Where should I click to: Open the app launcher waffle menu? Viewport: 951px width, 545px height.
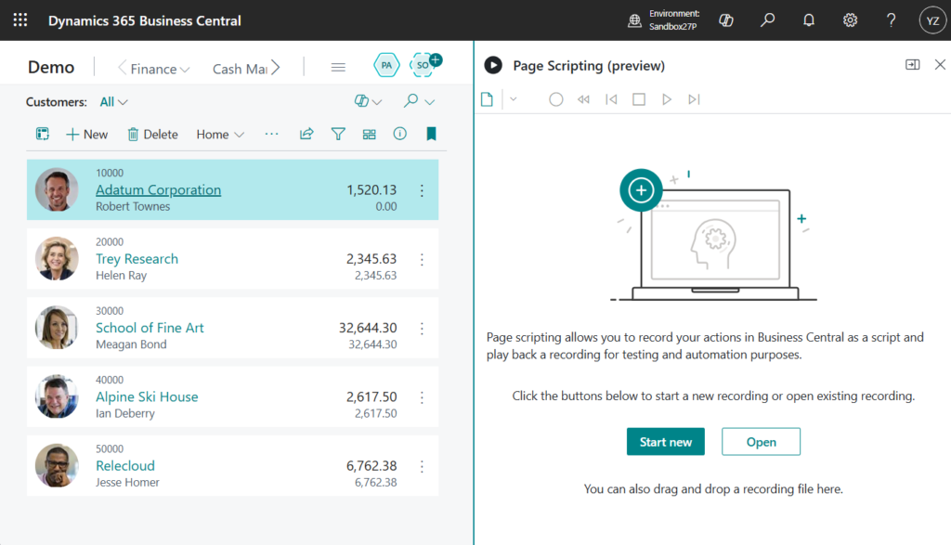point(20,19)
